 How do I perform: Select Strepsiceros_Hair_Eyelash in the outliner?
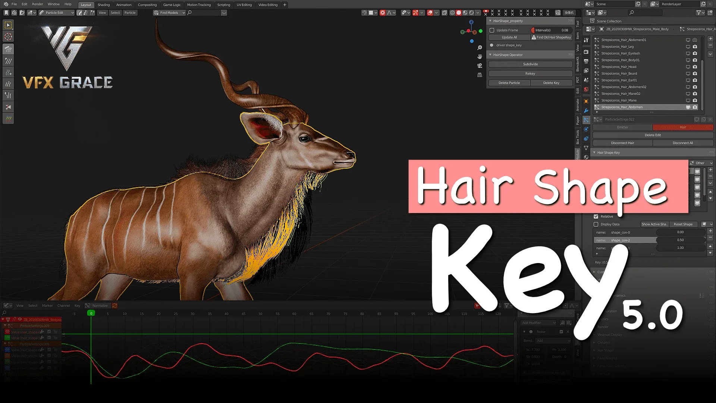click(x=620, y=53)
